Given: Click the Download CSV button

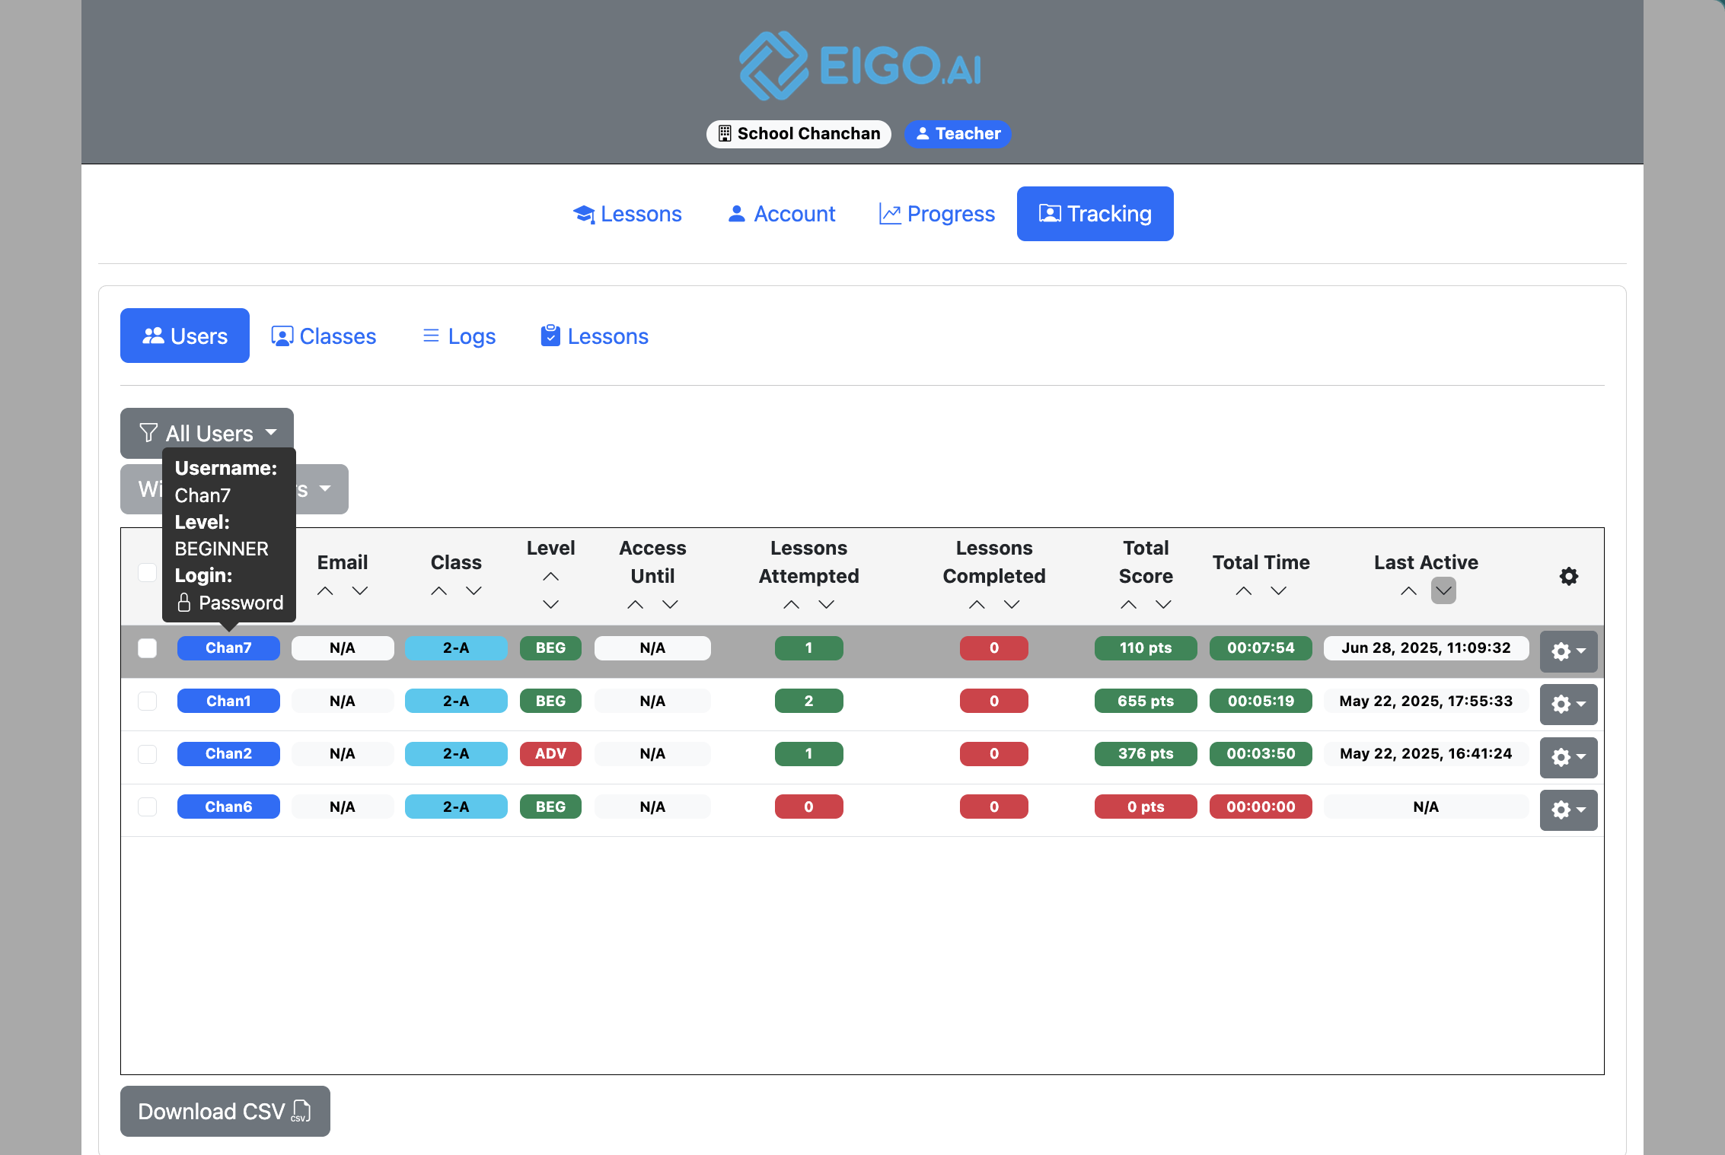Looking at the screenshot, I should click(x=225, y=1111).
